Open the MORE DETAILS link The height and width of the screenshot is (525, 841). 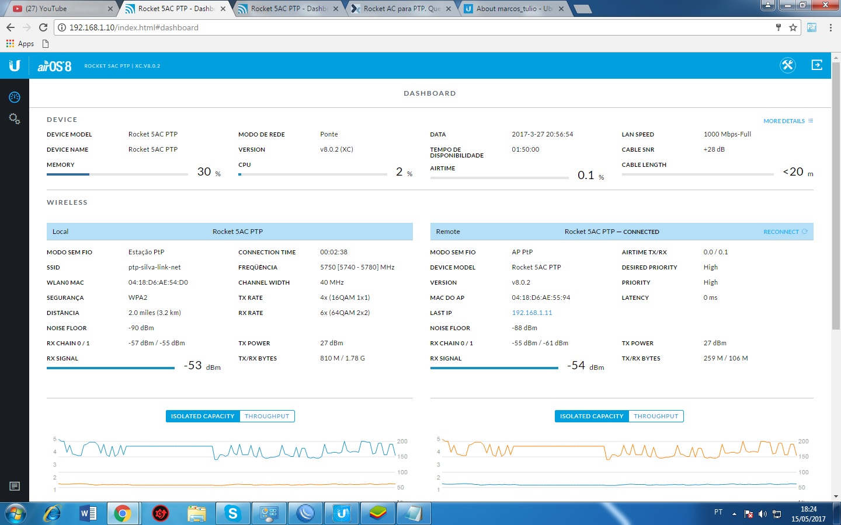click(x=788, y=121)
